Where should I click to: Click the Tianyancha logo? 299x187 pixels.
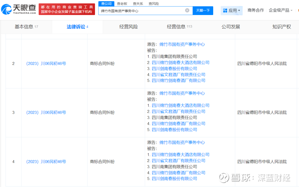(x=19, y=9)
